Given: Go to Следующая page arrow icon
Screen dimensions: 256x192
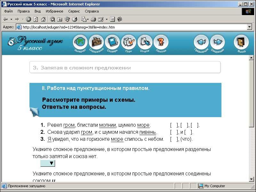Looking at the screenshot, I should click(218, 42).
